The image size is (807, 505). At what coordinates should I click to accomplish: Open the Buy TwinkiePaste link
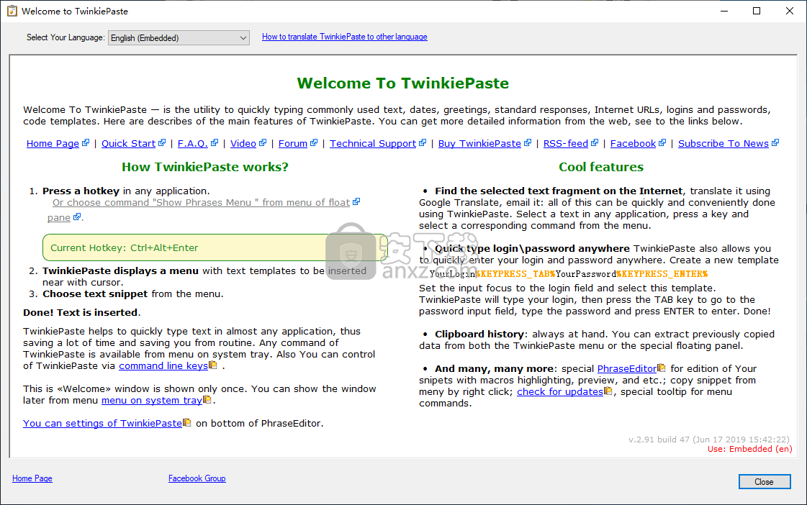[479, 143]
